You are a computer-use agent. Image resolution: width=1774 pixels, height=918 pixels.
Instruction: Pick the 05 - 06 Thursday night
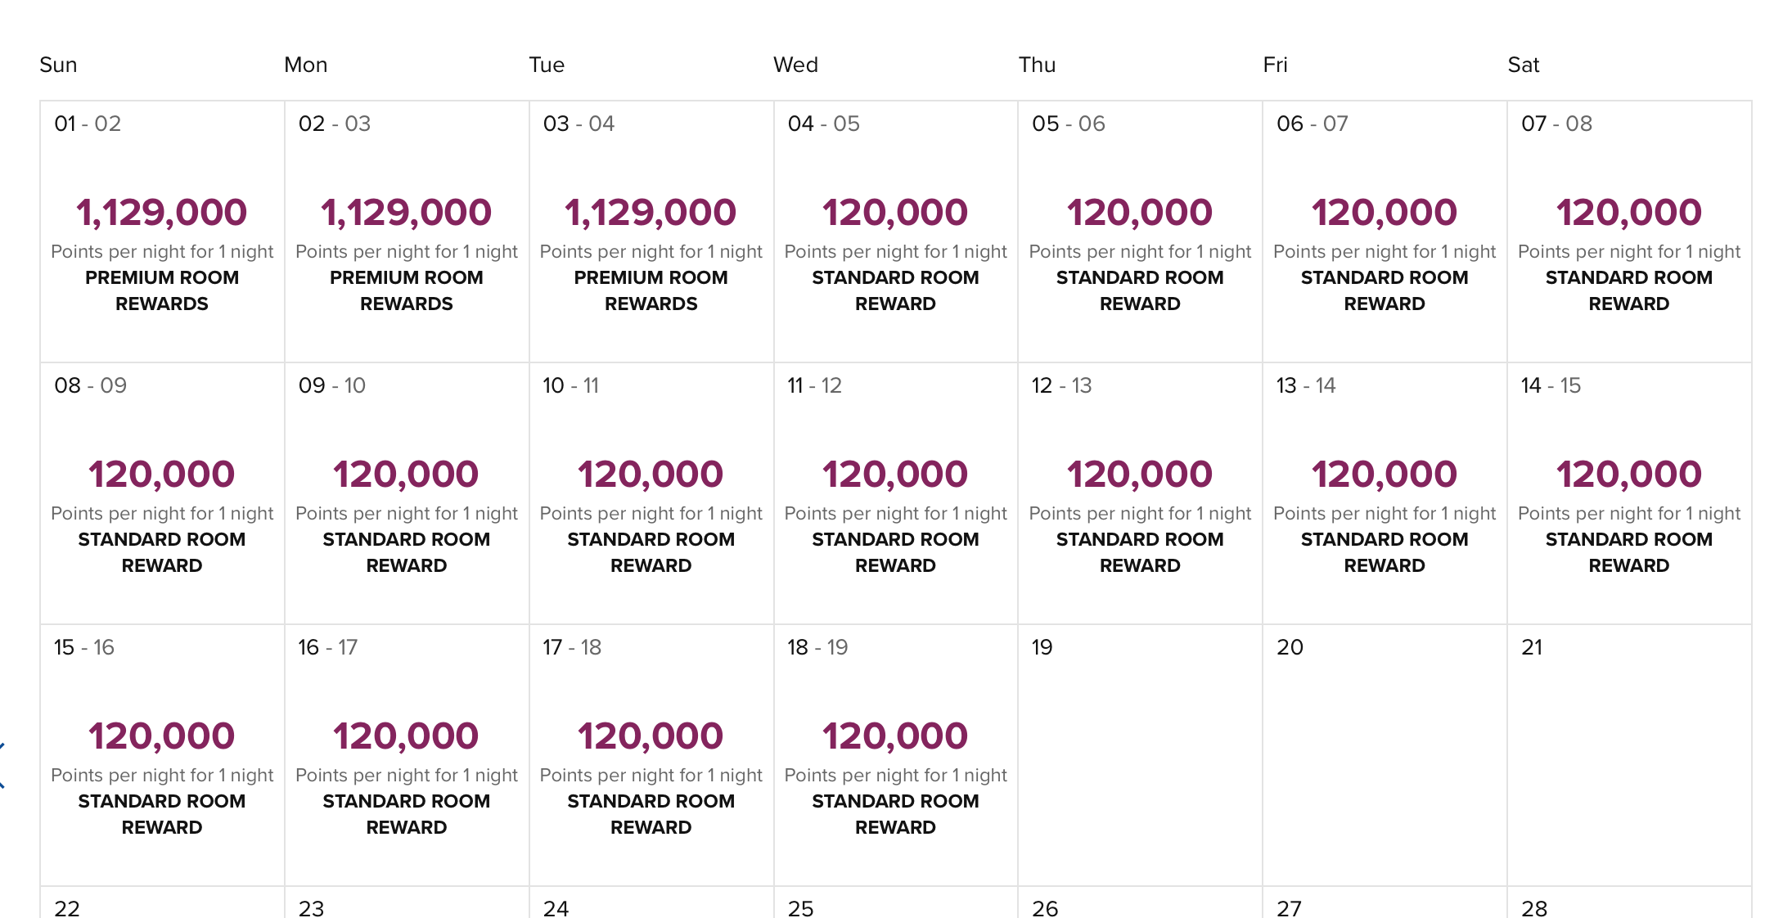pyautogui.click(x=1140, y=232)
